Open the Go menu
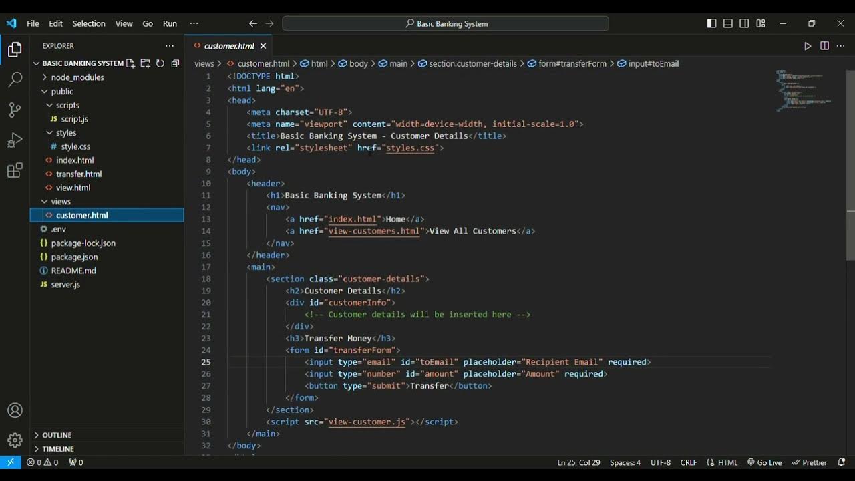Image resolution: width=855 pixels, height=481 pixels. (x=148, y=23)
